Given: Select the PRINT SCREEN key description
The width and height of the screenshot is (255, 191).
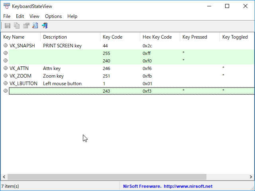Looking at the screenshot, I should [62, 46].
